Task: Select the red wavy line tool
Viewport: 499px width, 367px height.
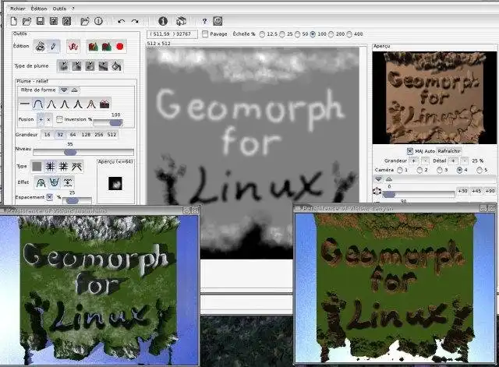Action: coord(73,47)
